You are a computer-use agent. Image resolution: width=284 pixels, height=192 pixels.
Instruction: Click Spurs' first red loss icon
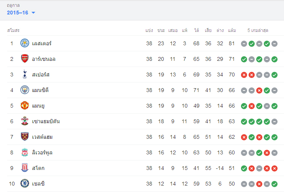click(x=244, y=75)
